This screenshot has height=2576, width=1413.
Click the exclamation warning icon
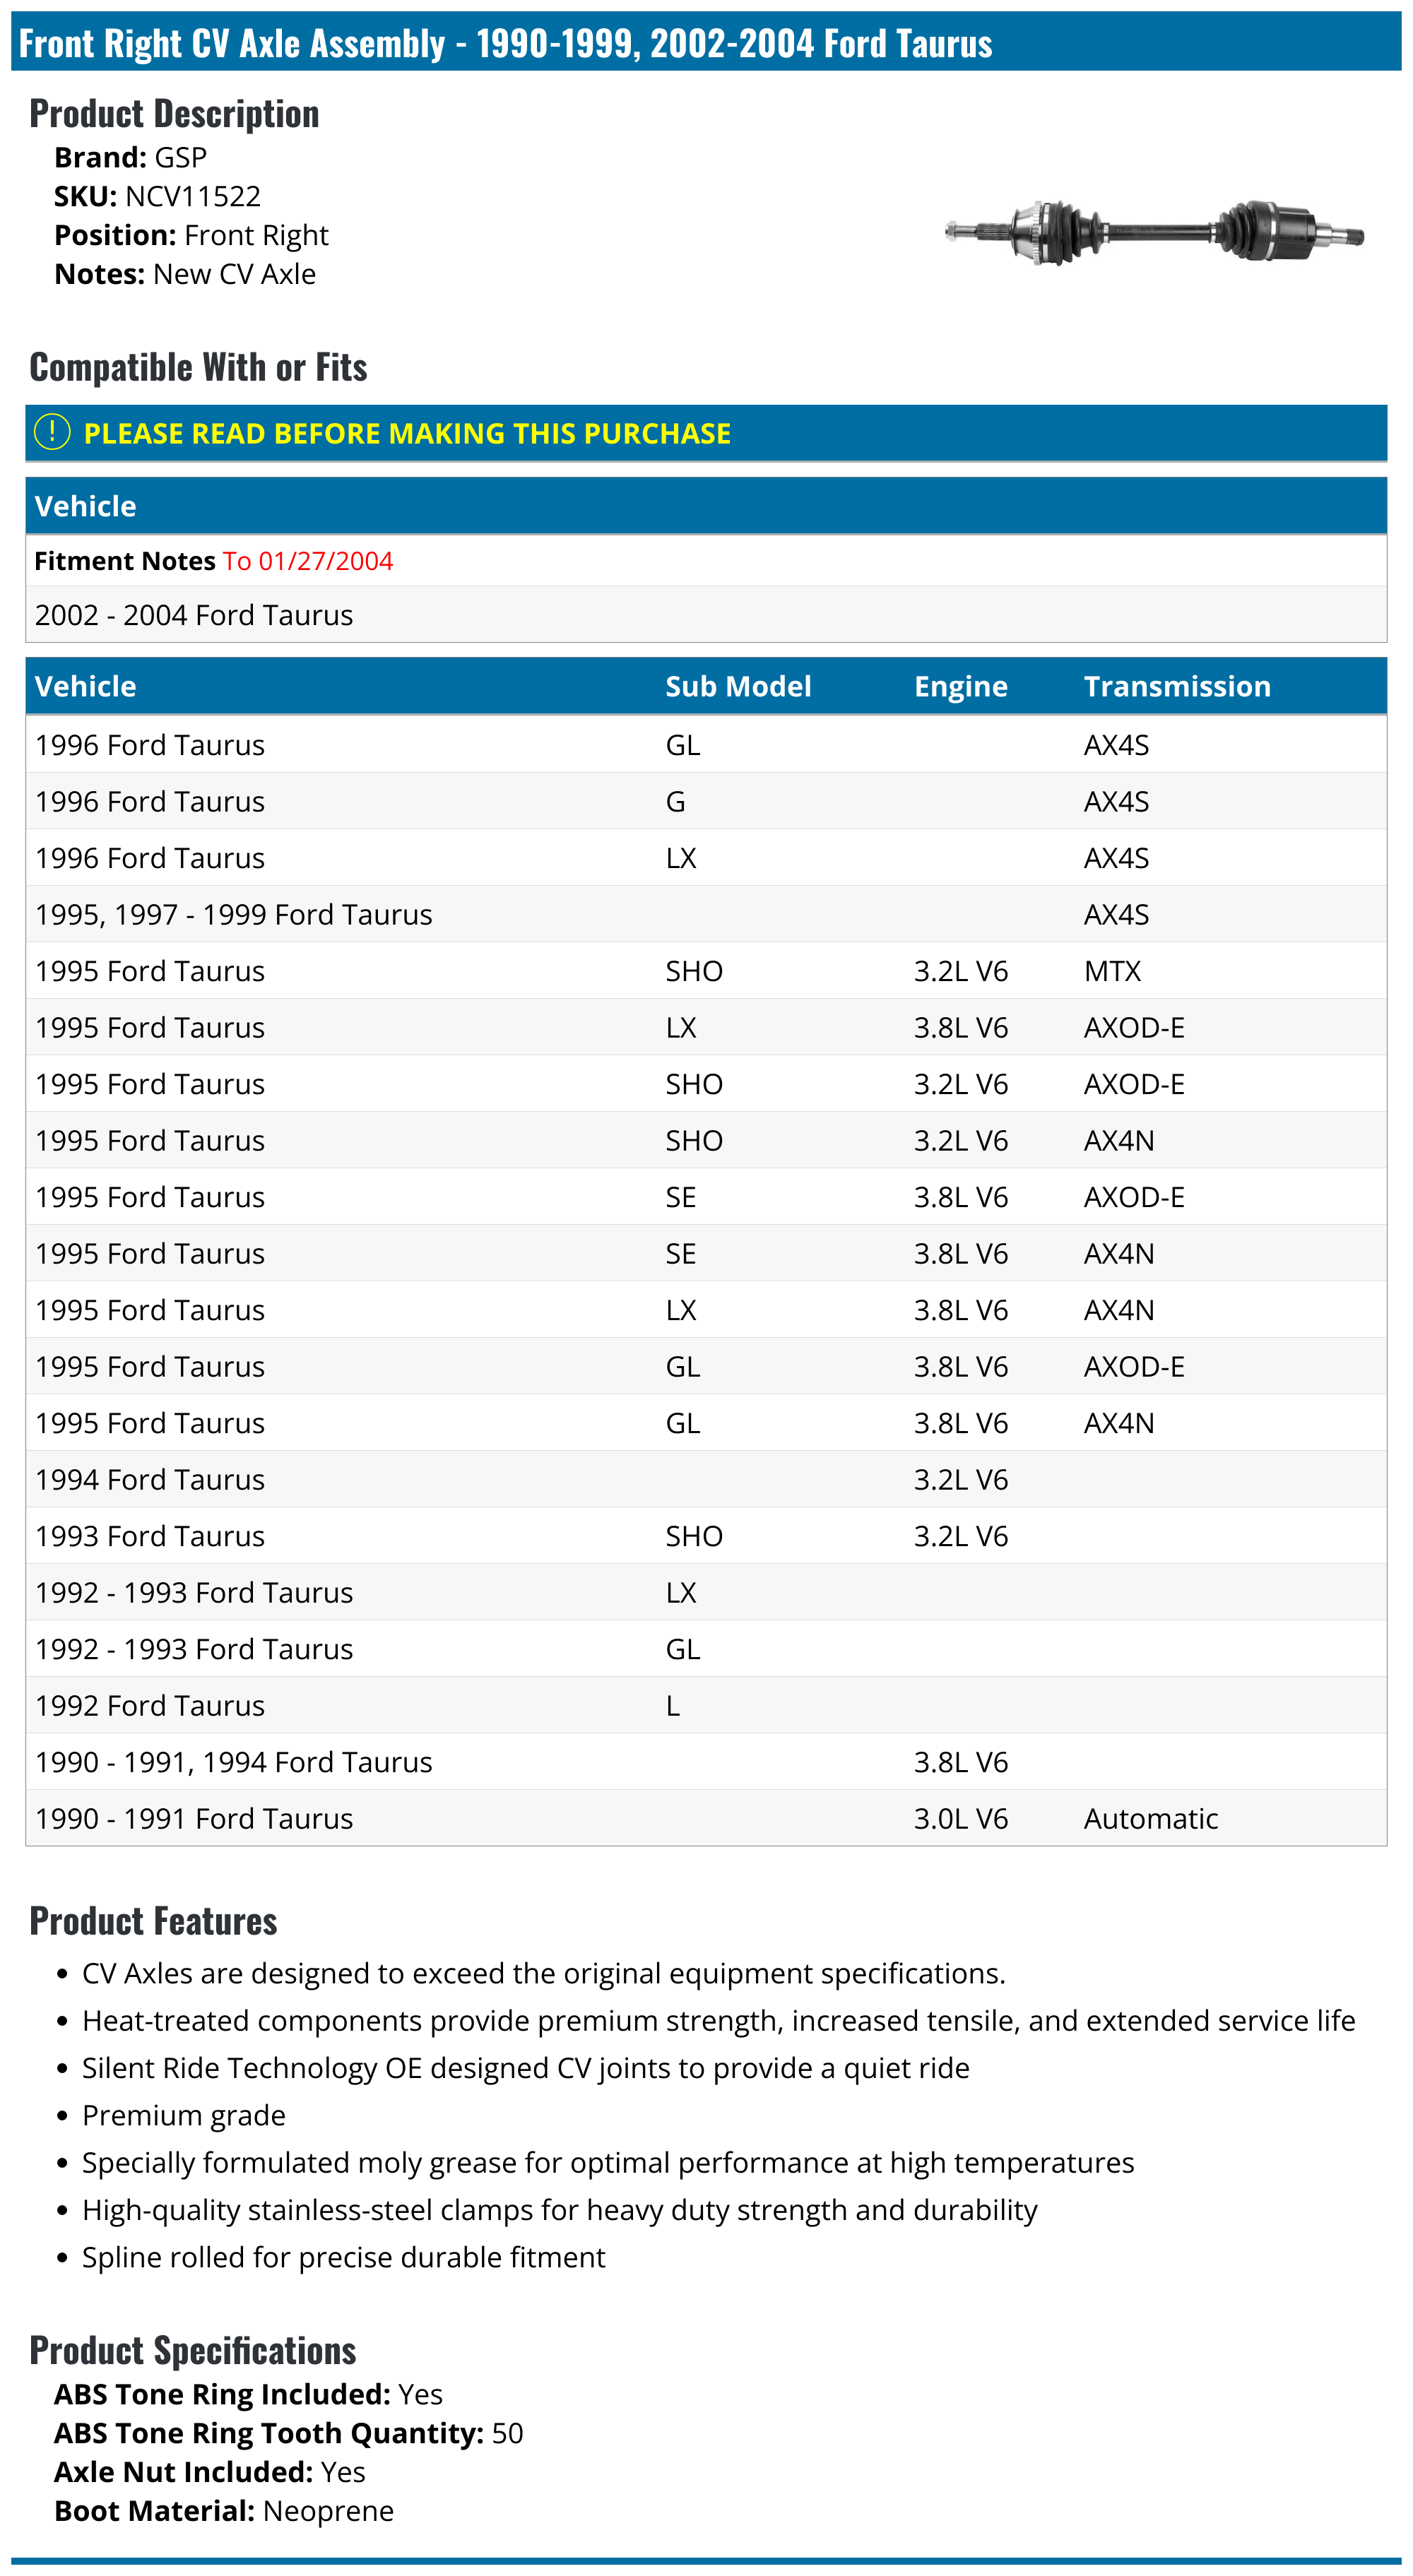tap(52, 432)
